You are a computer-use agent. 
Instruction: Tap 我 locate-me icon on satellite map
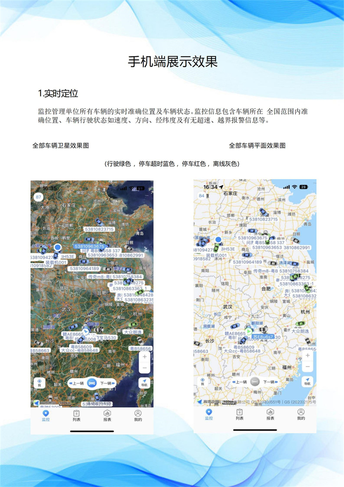pos(40,383)
